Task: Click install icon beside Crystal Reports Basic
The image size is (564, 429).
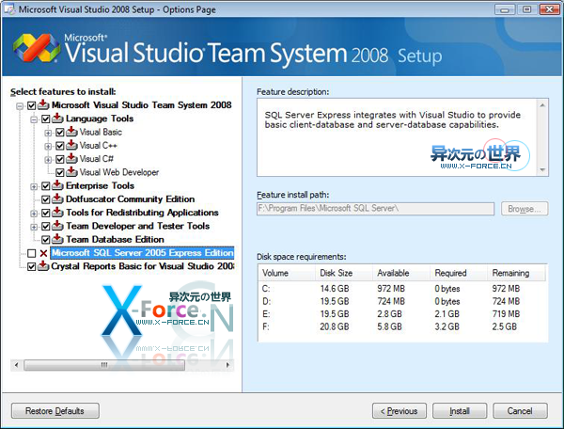Action: (x=43, y=266)
